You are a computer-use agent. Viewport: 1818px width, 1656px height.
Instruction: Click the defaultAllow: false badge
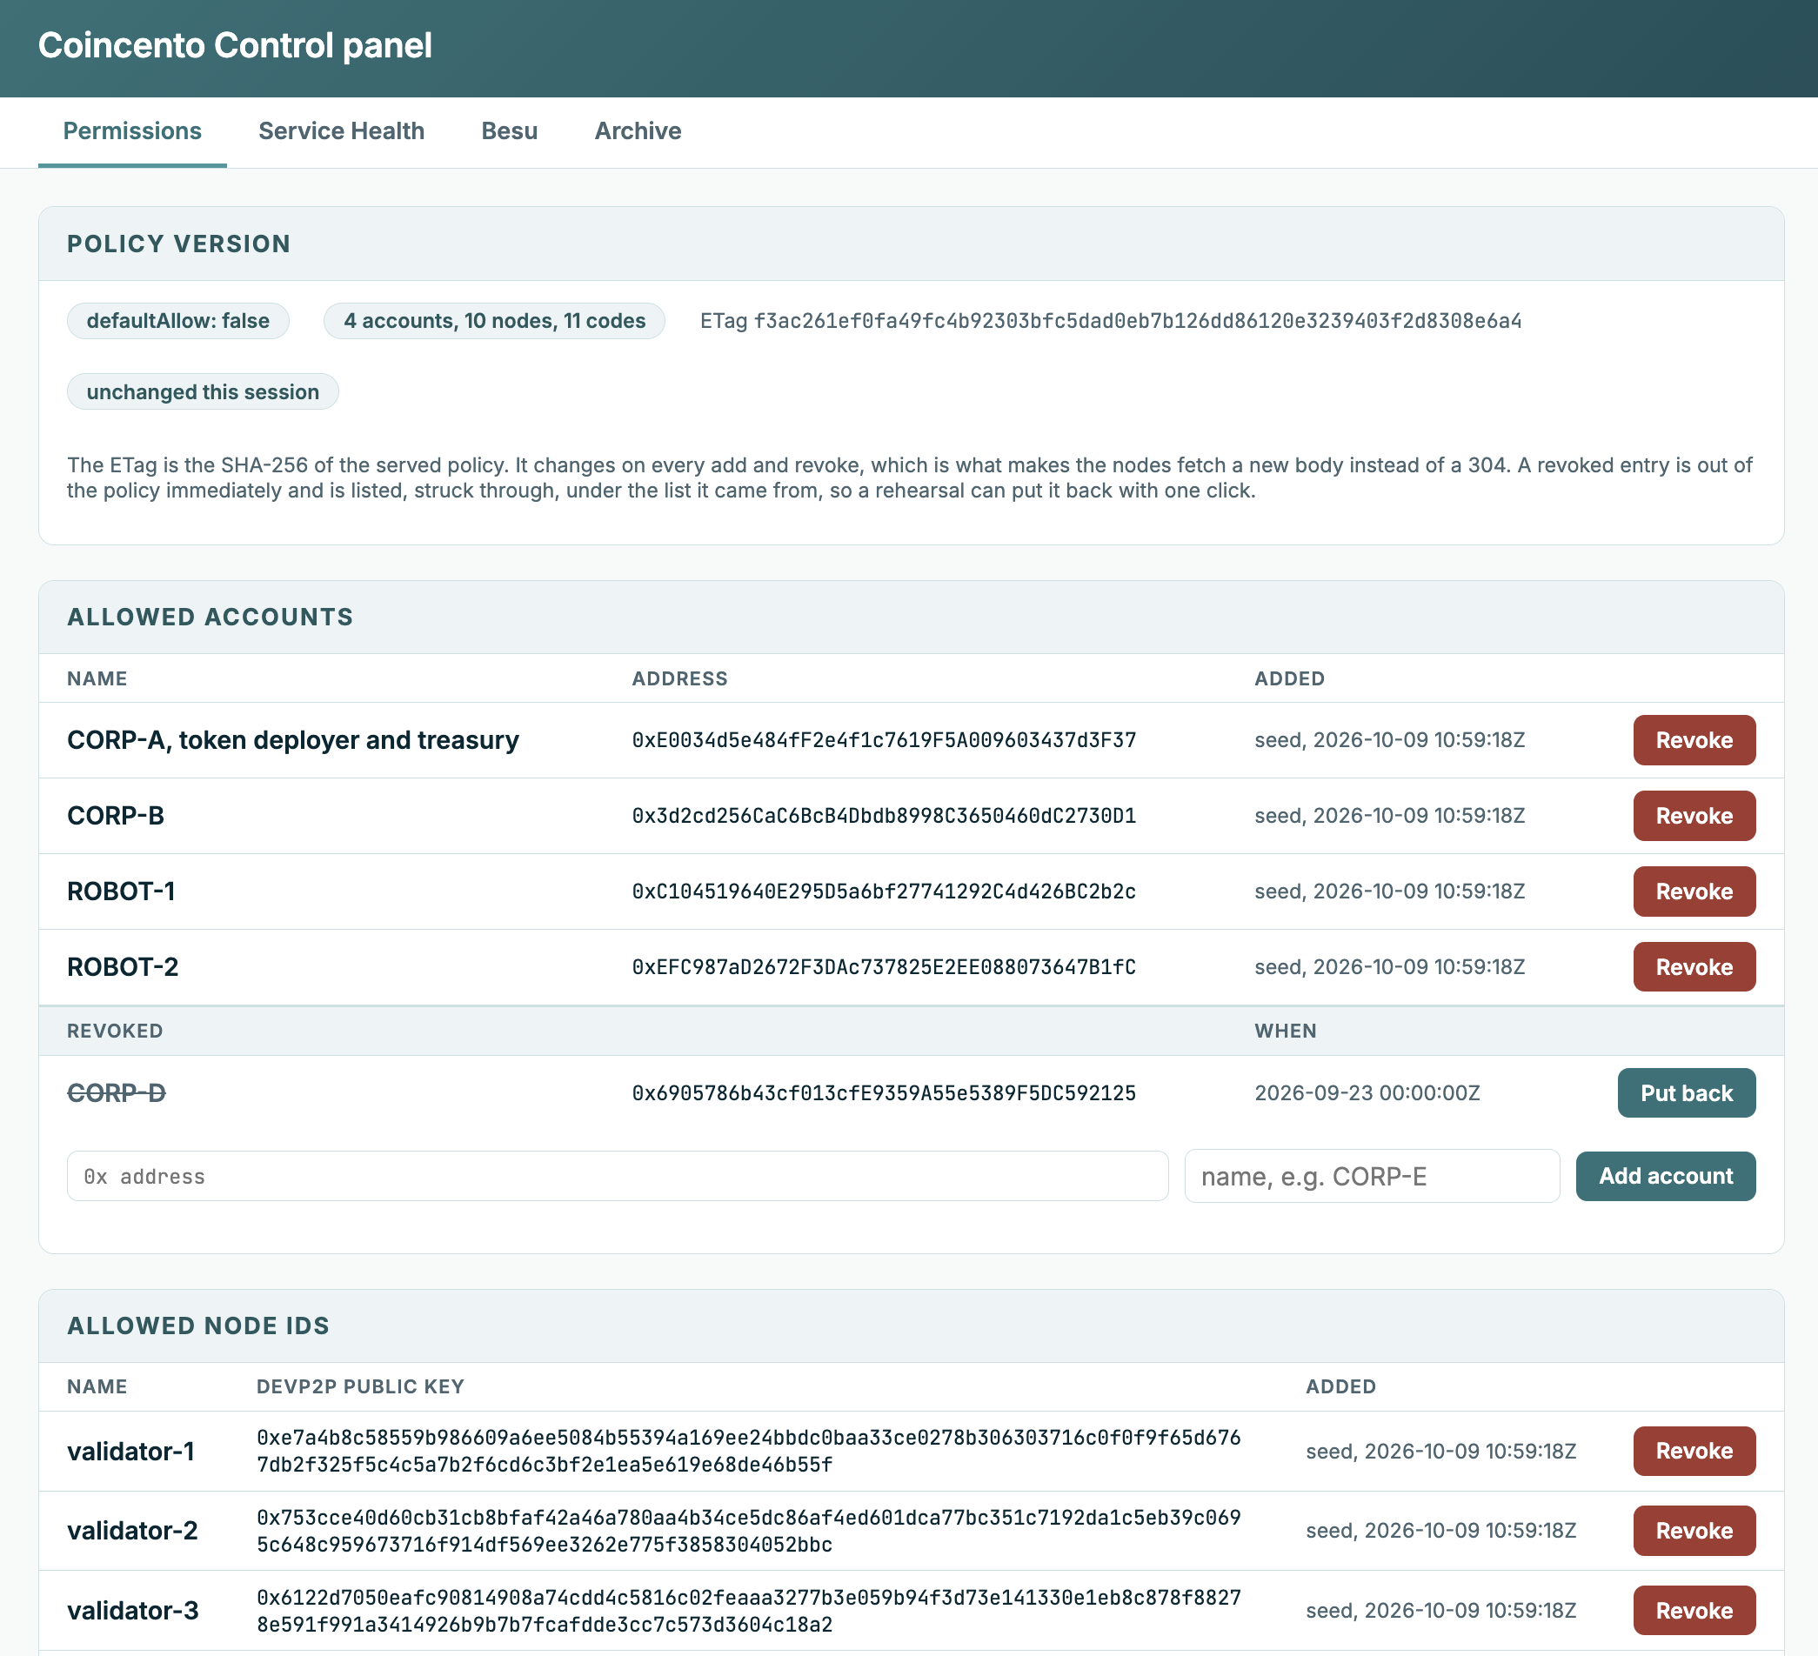(x=177, y=321)
